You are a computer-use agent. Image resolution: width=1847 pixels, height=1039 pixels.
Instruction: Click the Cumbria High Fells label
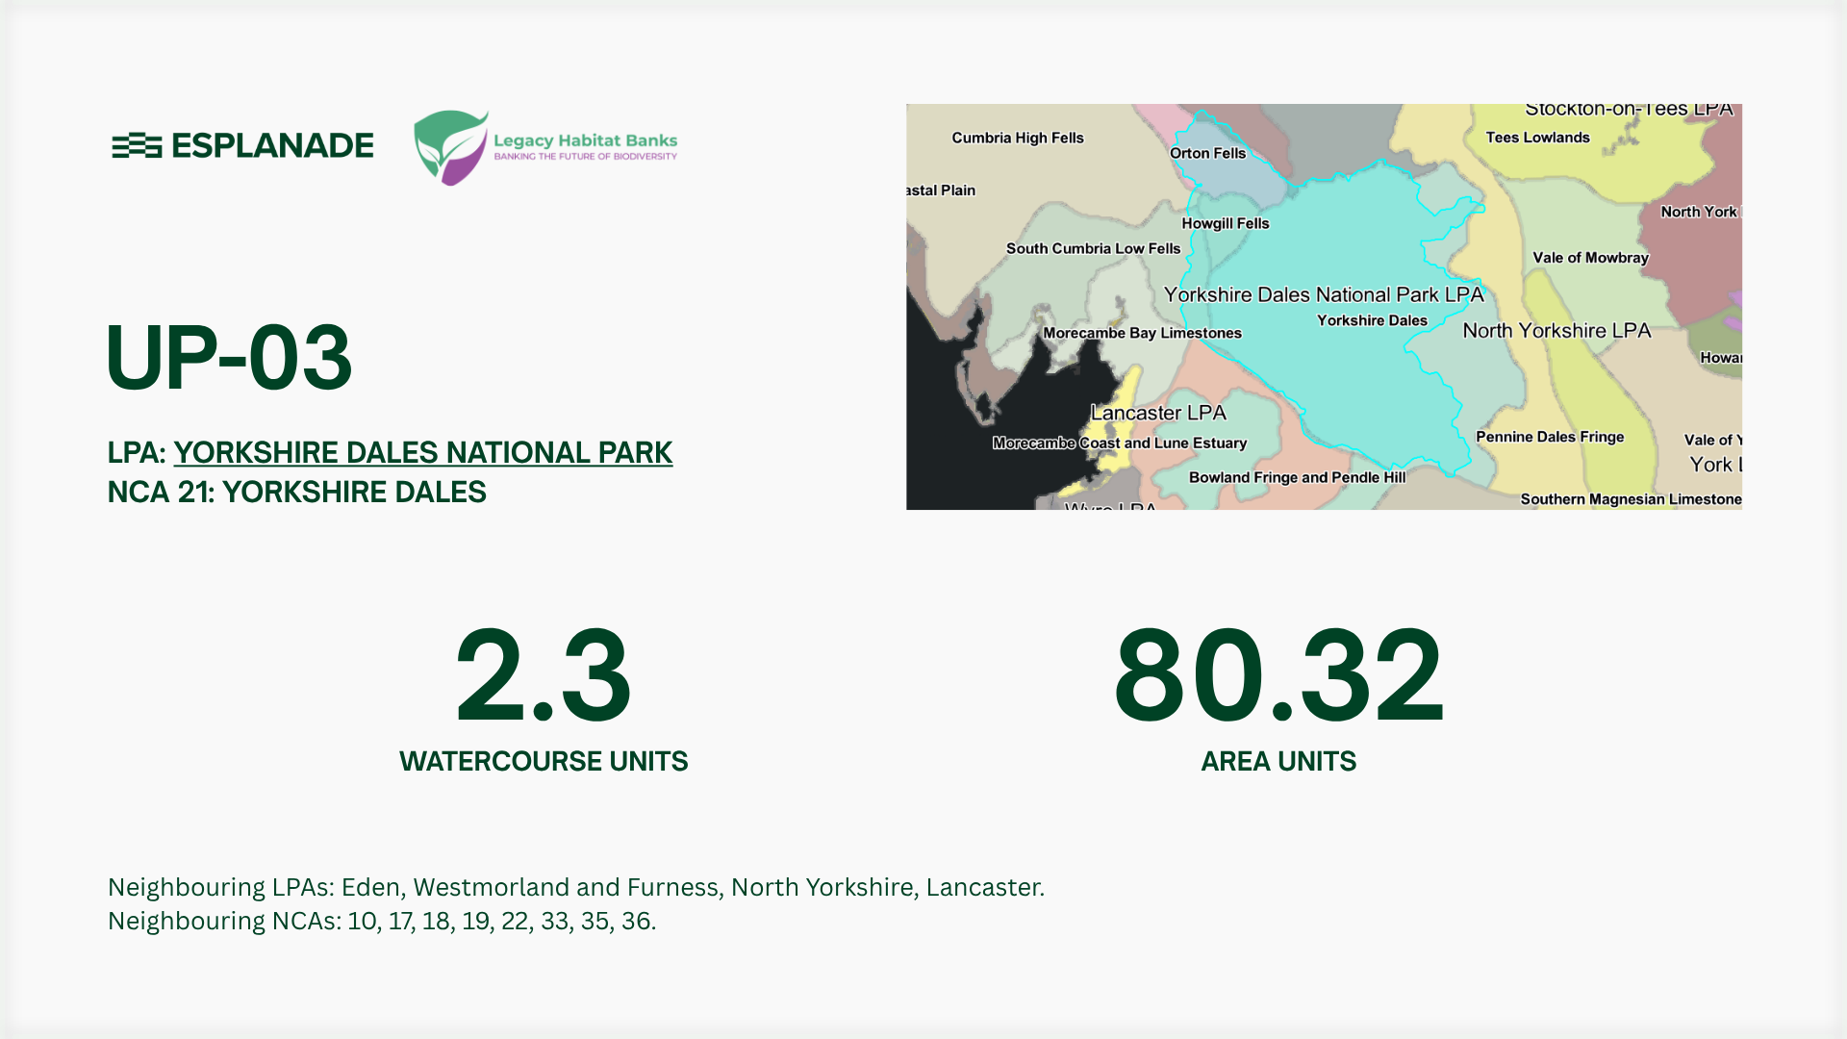point(1018,139)
